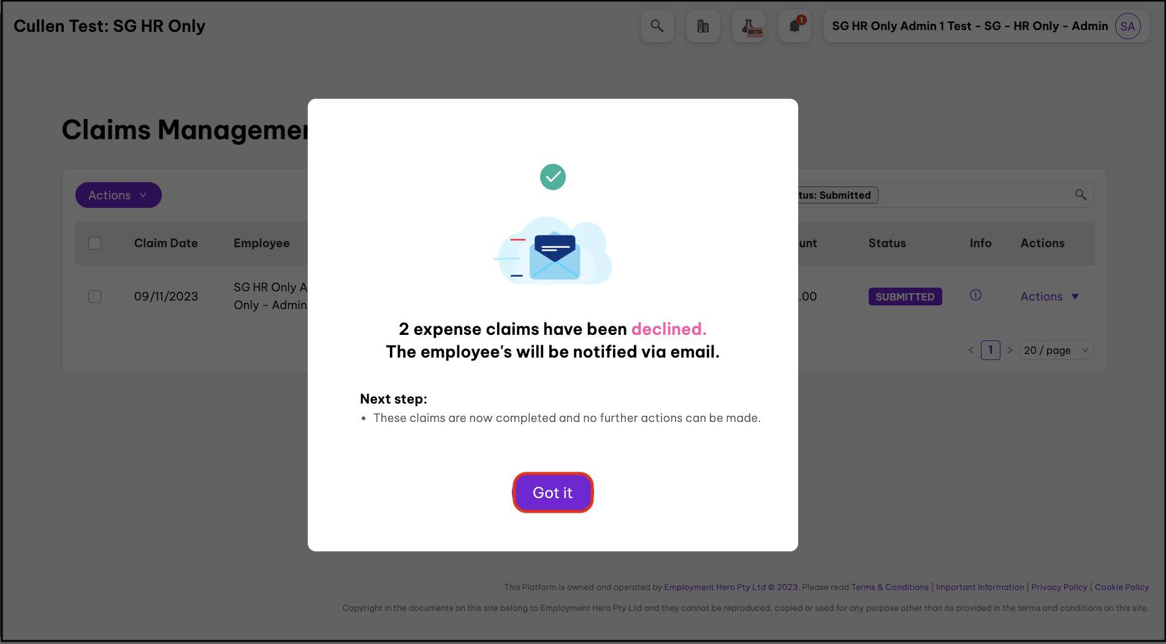The height and width of the screenshot is (644, 1166).
Task: Open the Cookie Policy link
Action: click(1121, 587)
